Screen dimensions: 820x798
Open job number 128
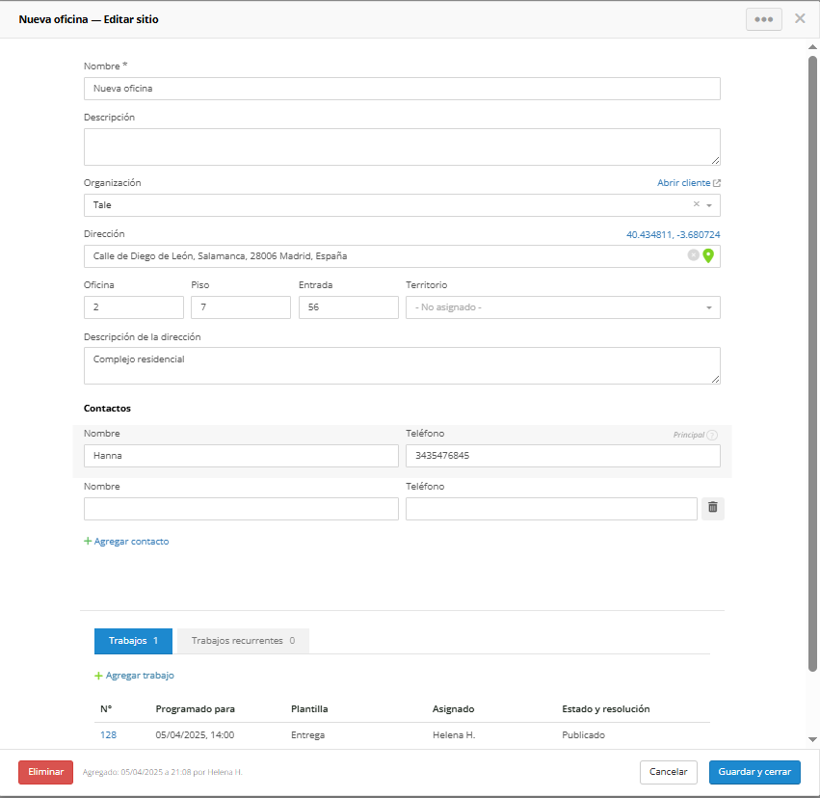108,735
